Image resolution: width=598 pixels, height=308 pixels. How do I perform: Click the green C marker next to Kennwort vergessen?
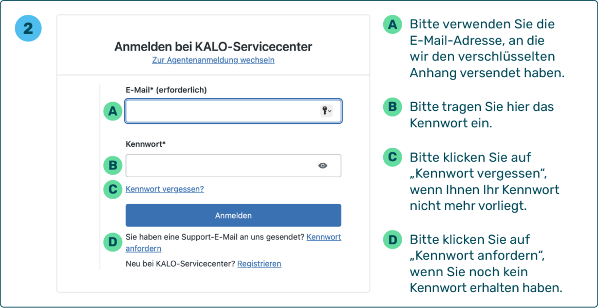pyautogui.click(x=113, y=189)
